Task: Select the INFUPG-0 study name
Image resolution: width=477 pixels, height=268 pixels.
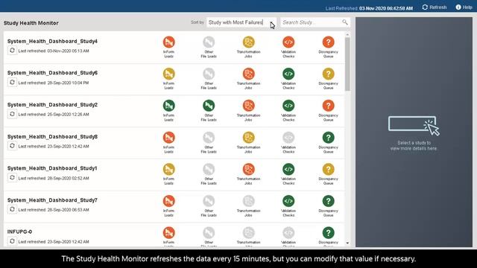Action: point(20,232)
